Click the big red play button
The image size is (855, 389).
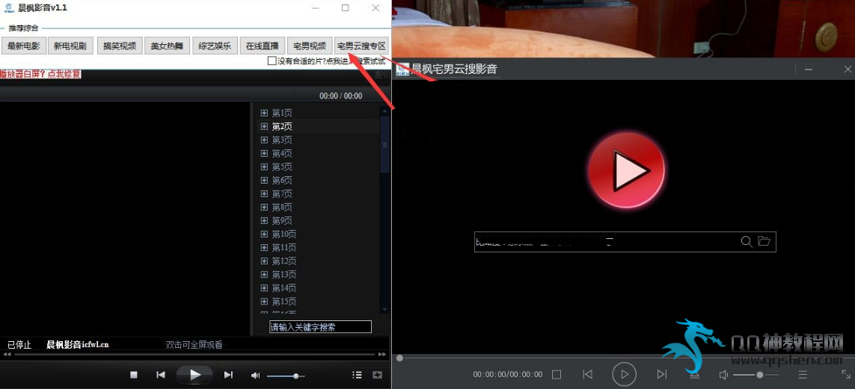627,169
